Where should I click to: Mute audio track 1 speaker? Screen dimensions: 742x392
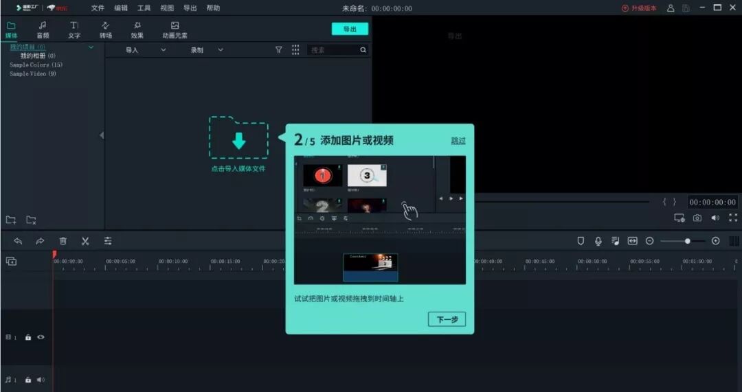(41, 380)
